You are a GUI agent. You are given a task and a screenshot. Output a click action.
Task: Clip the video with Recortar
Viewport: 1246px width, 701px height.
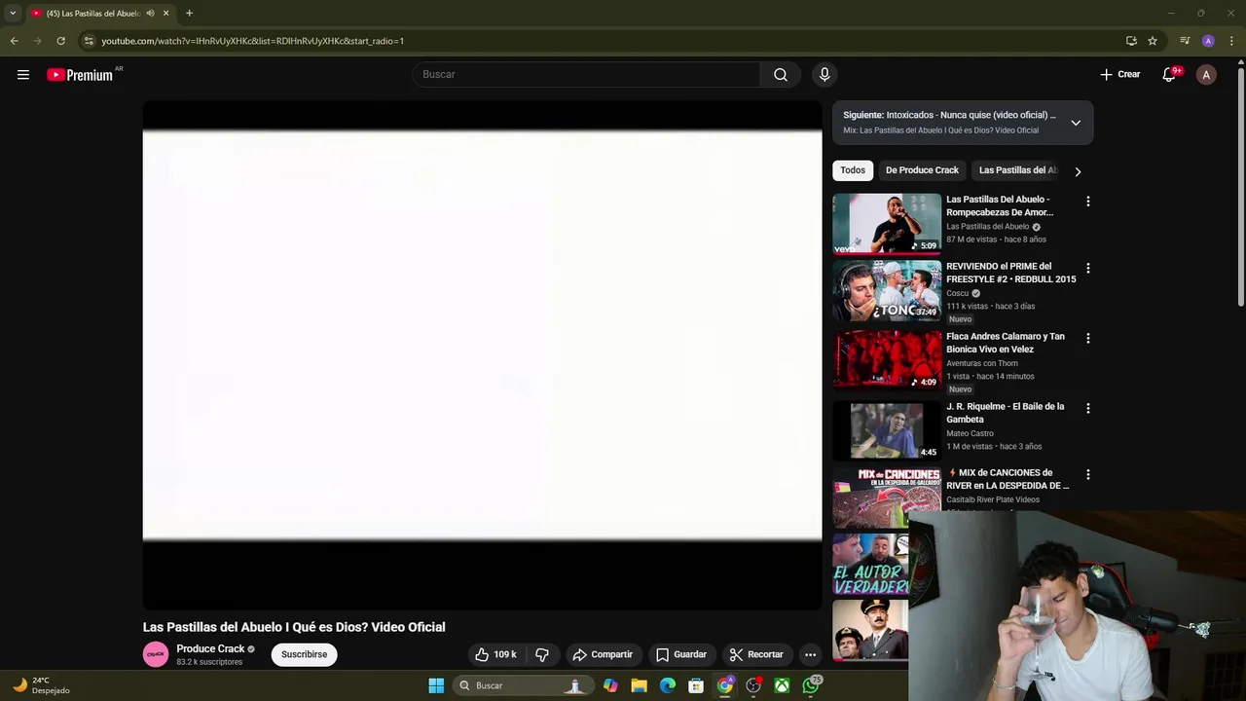[757, 654]
